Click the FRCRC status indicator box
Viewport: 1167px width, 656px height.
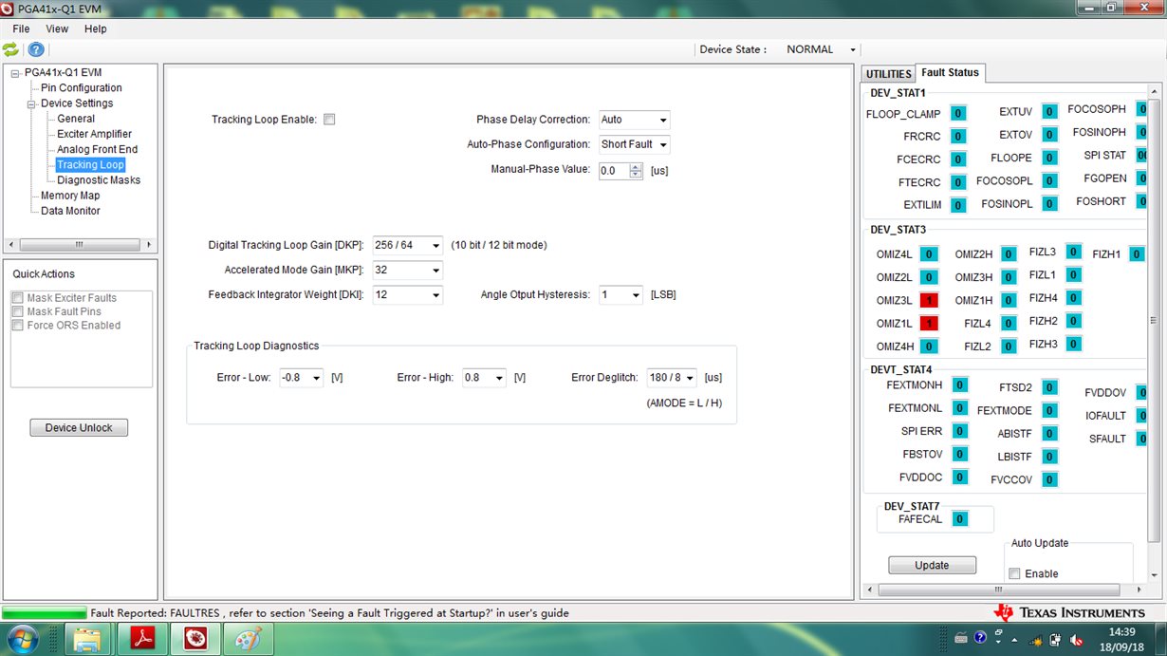point(958,137)
